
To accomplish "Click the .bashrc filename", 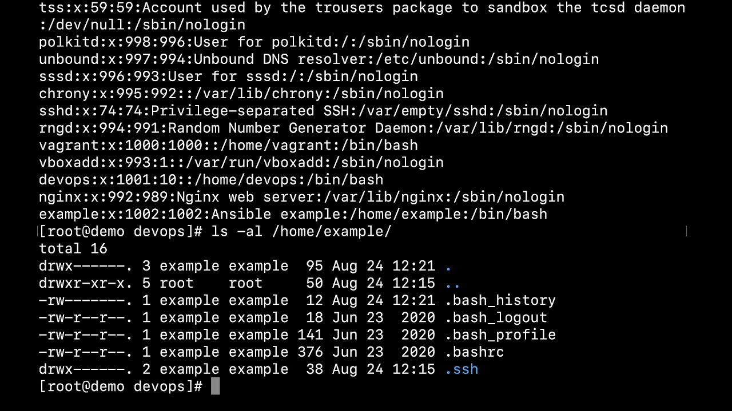I will [x=474, y=352].
